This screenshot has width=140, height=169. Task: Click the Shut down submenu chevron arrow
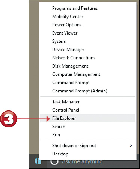coord(131,146)
